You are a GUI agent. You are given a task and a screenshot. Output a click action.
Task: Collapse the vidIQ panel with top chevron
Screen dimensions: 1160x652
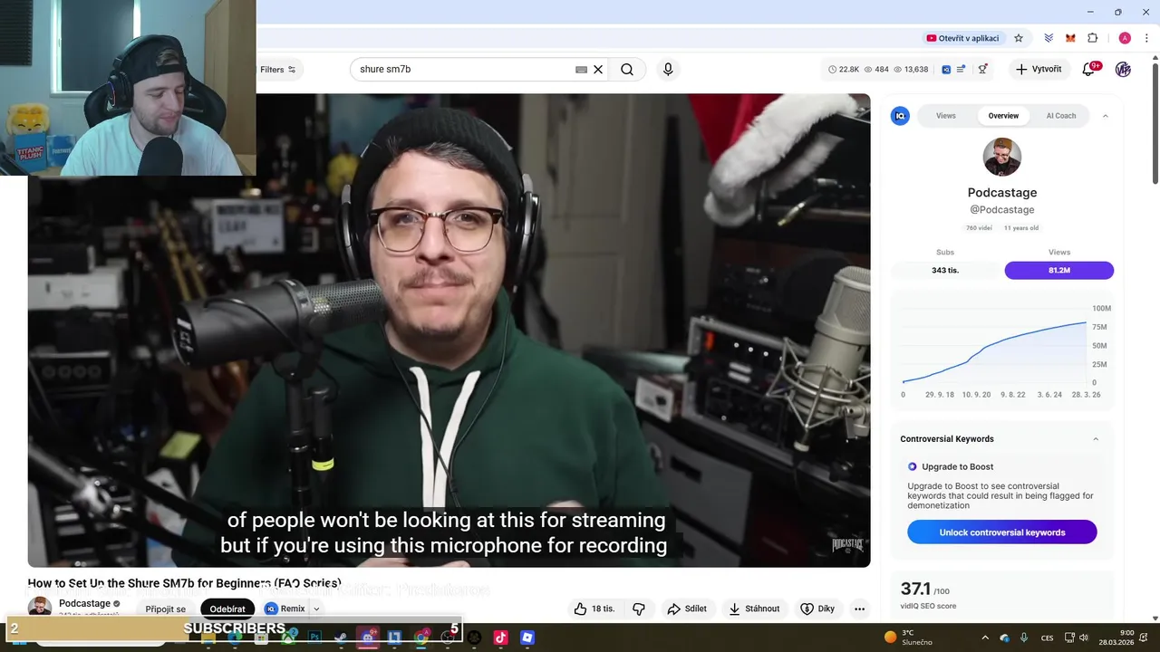pos(1105,116)
